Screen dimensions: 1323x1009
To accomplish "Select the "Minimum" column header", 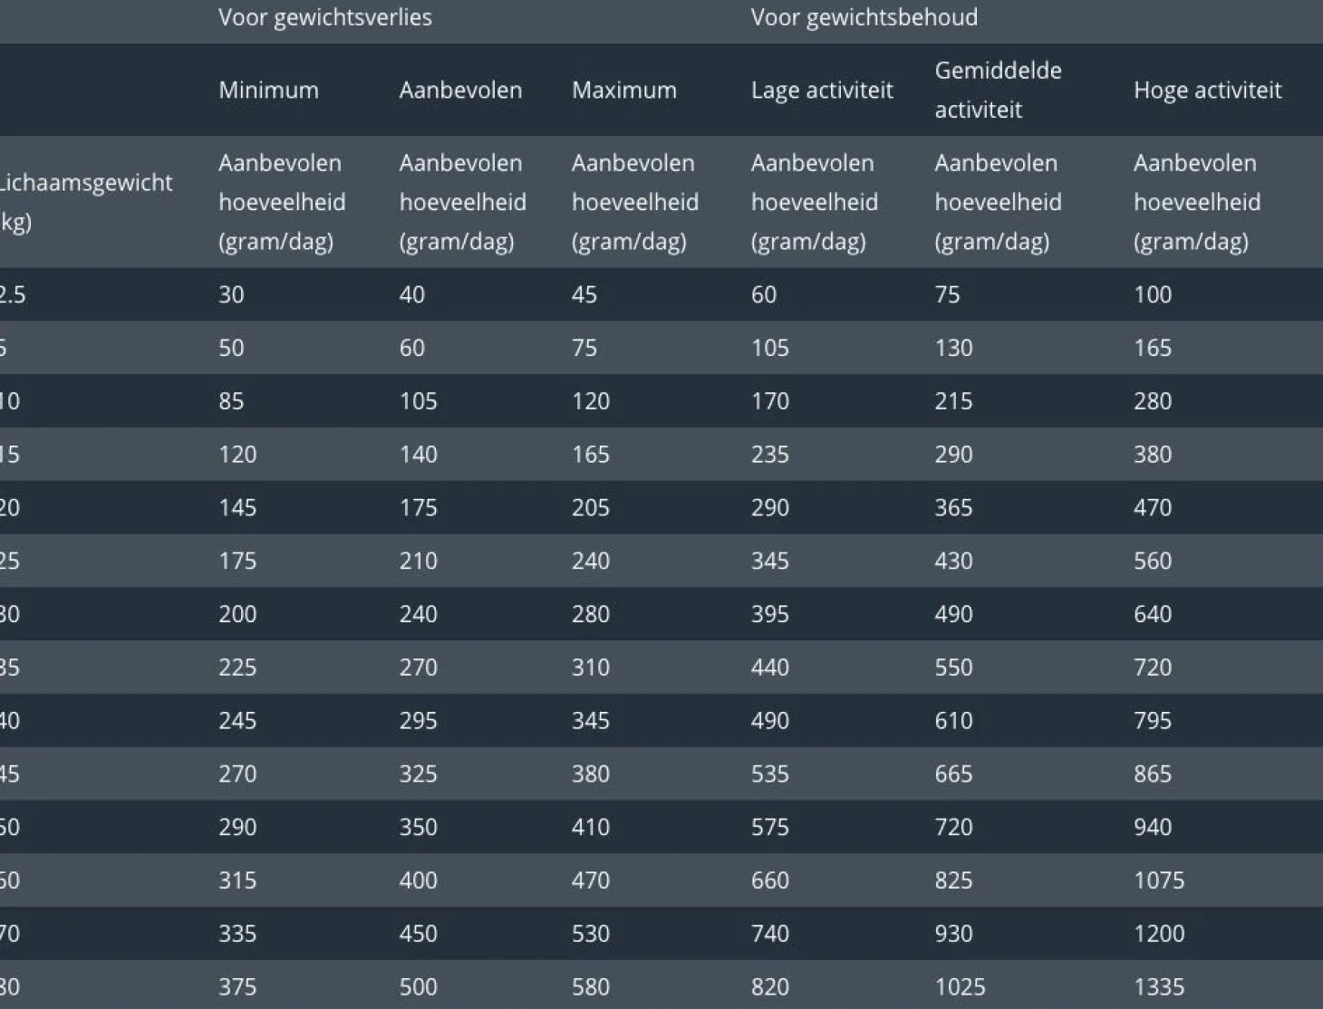I will coord(268,91).
